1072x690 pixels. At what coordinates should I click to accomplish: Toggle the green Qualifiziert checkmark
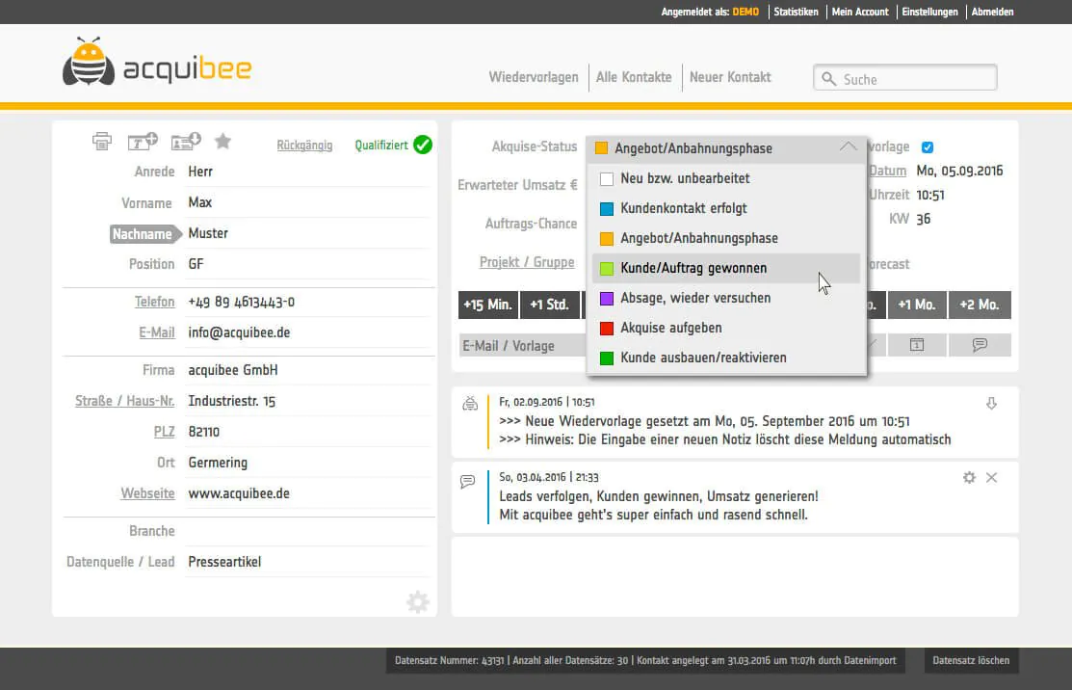pyautogui.click(x=423, y=145)
